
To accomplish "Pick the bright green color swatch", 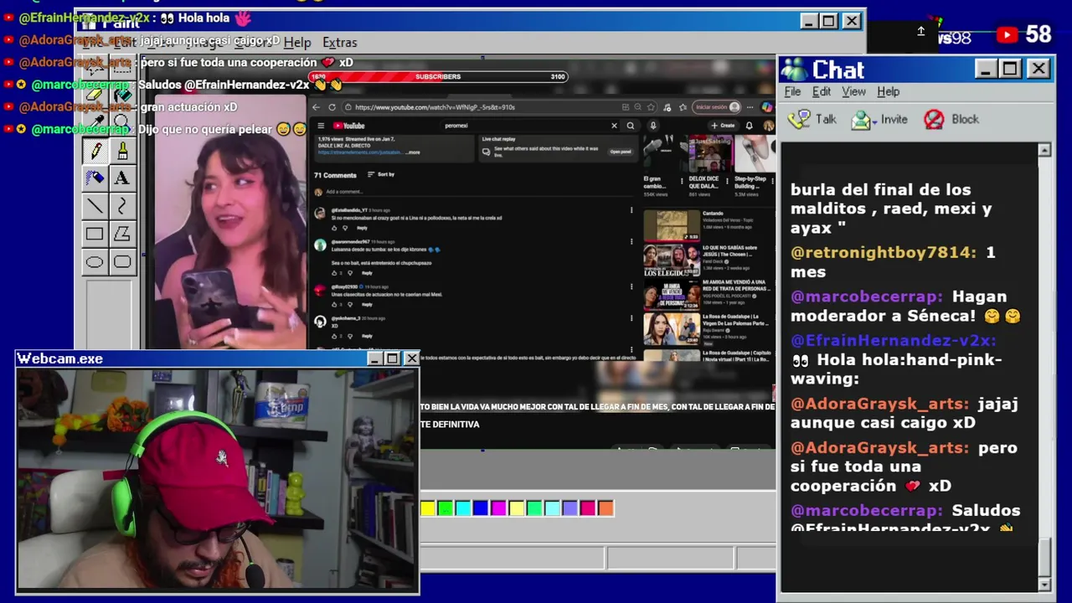I will (x=446, y=508).
